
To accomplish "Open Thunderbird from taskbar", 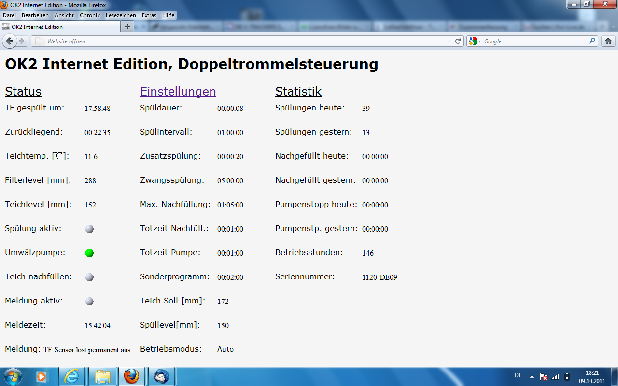I will tap(161, 376).
